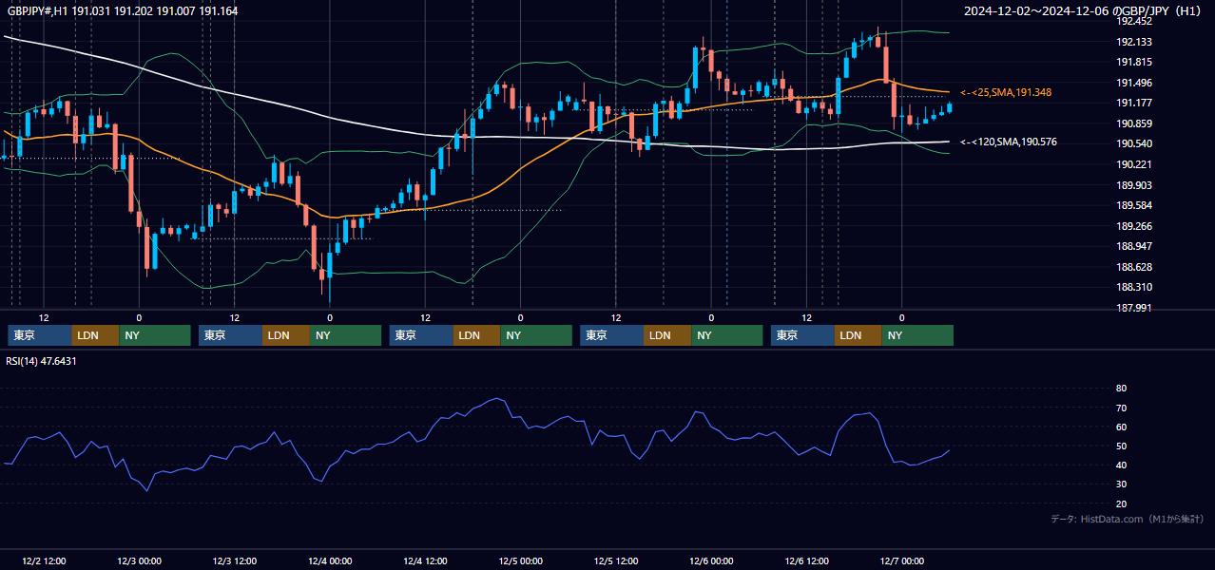
Task: Click the HistData.com data source credit
Action: [1128, 519]
